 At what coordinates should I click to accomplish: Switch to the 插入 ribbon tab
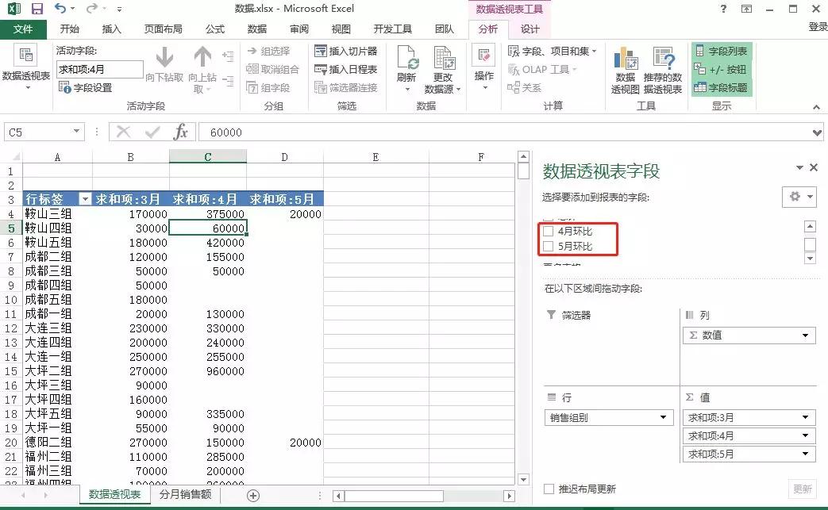(x=111, y=29)
